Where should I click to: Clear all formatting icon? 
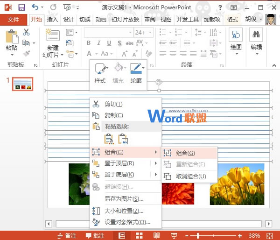click(x=148, y=53)
